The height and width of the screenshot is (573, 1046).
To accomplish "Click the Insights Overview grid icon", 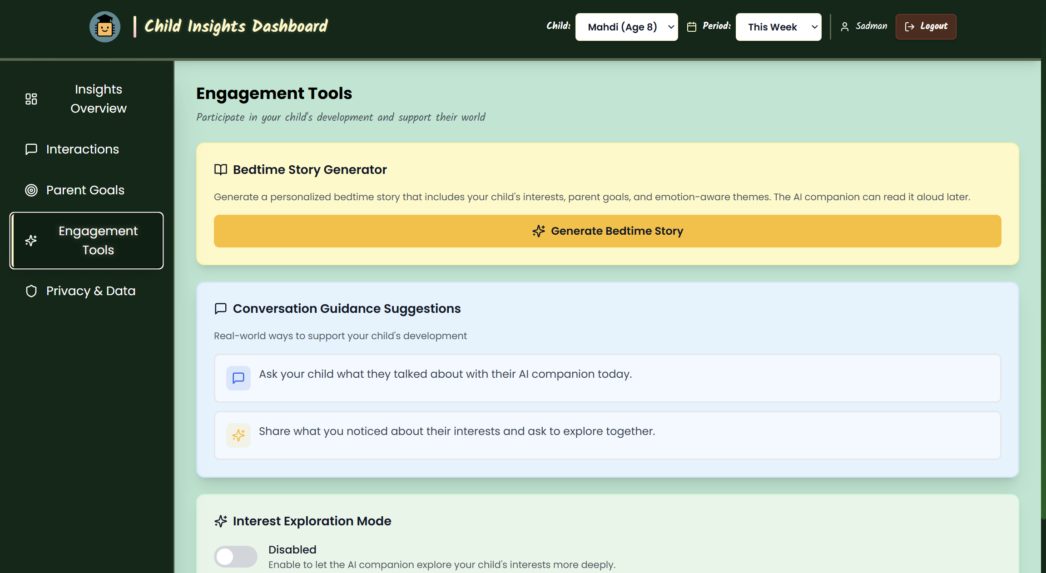I will click(x=31, y=99).
